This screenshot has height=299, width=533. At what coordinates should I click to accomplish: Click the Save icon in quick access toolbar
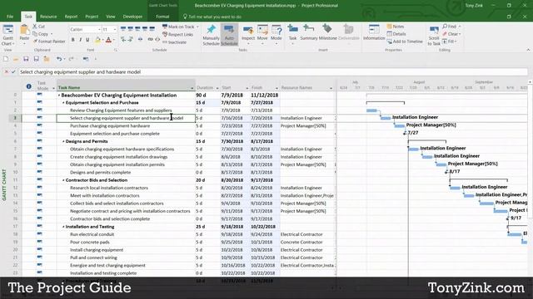tap(26, 59)
